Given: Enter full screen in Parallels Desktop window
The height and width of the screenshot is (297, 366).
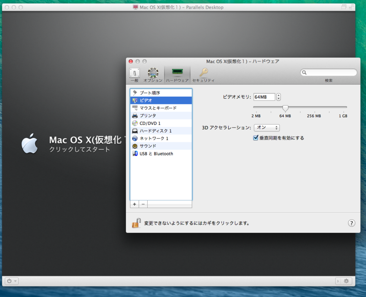Looking at the screenshot, I should (x=351, y=7).
